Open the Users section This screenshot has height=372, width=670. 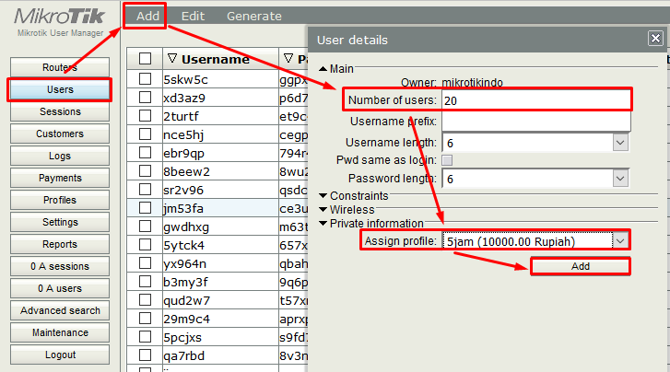60,89
